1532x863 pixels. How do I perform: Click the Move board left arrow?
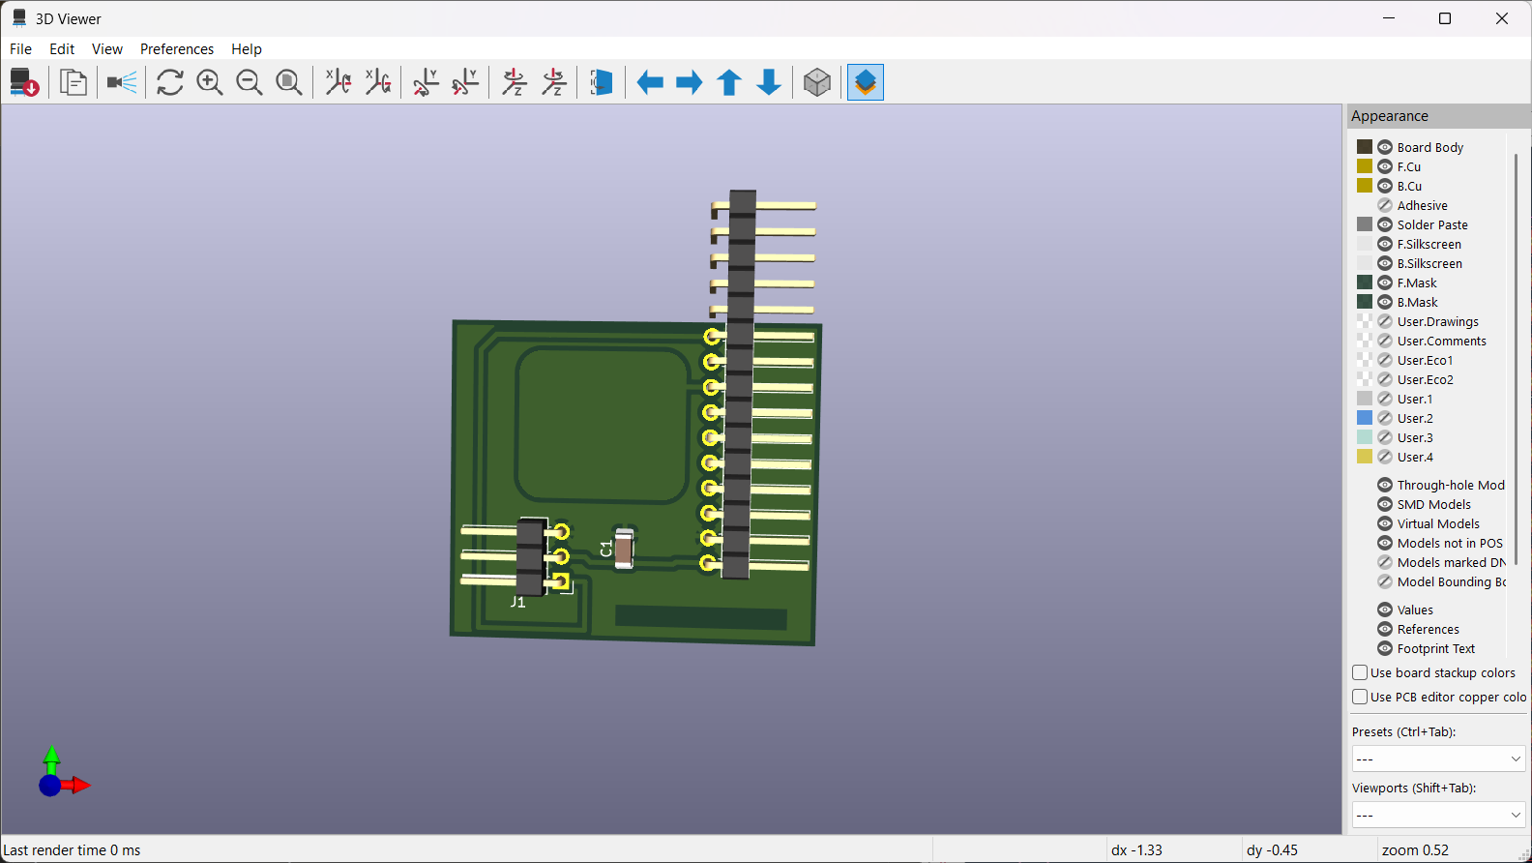[650, 82]
